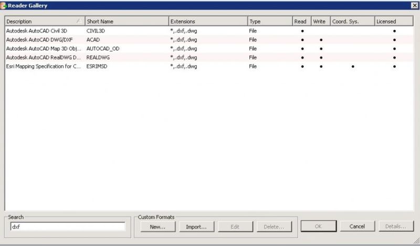This screenshot has height=246, width=420.
Task: Sort by the Extensions column header
Action: point(208,21)
